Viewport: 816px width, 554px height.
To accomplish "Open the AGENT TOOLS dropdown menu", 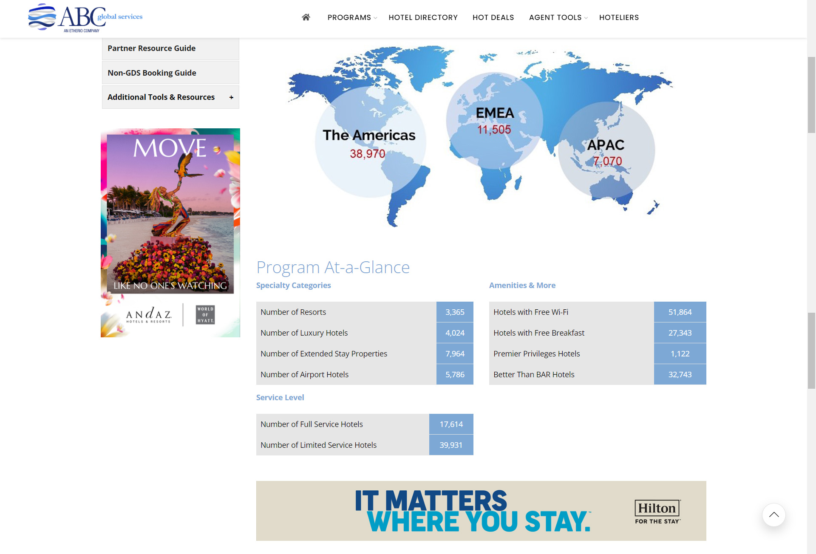I will coord(555,17).
